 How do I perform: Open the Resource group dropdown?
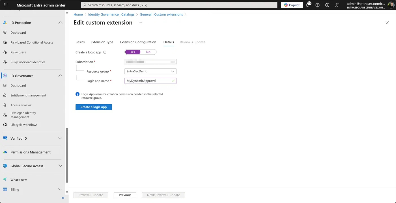point(150,71)
